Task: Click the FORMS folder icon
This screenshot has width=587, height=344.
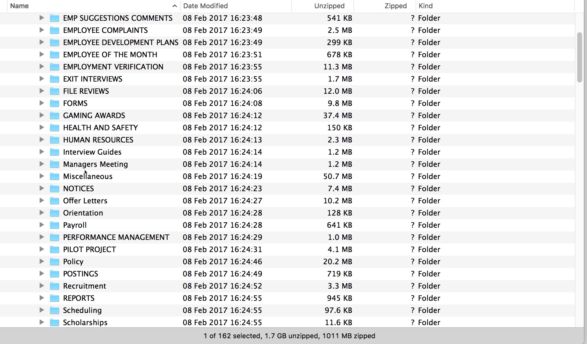Action: click(x=55, y=104)
